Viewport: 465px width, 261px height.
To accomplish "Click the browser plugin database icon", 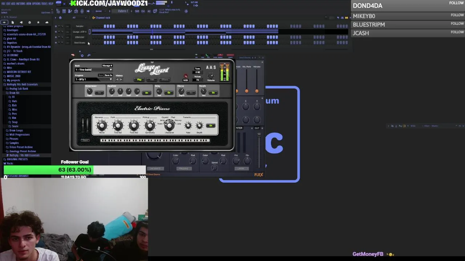I will (x=21, y=22).
